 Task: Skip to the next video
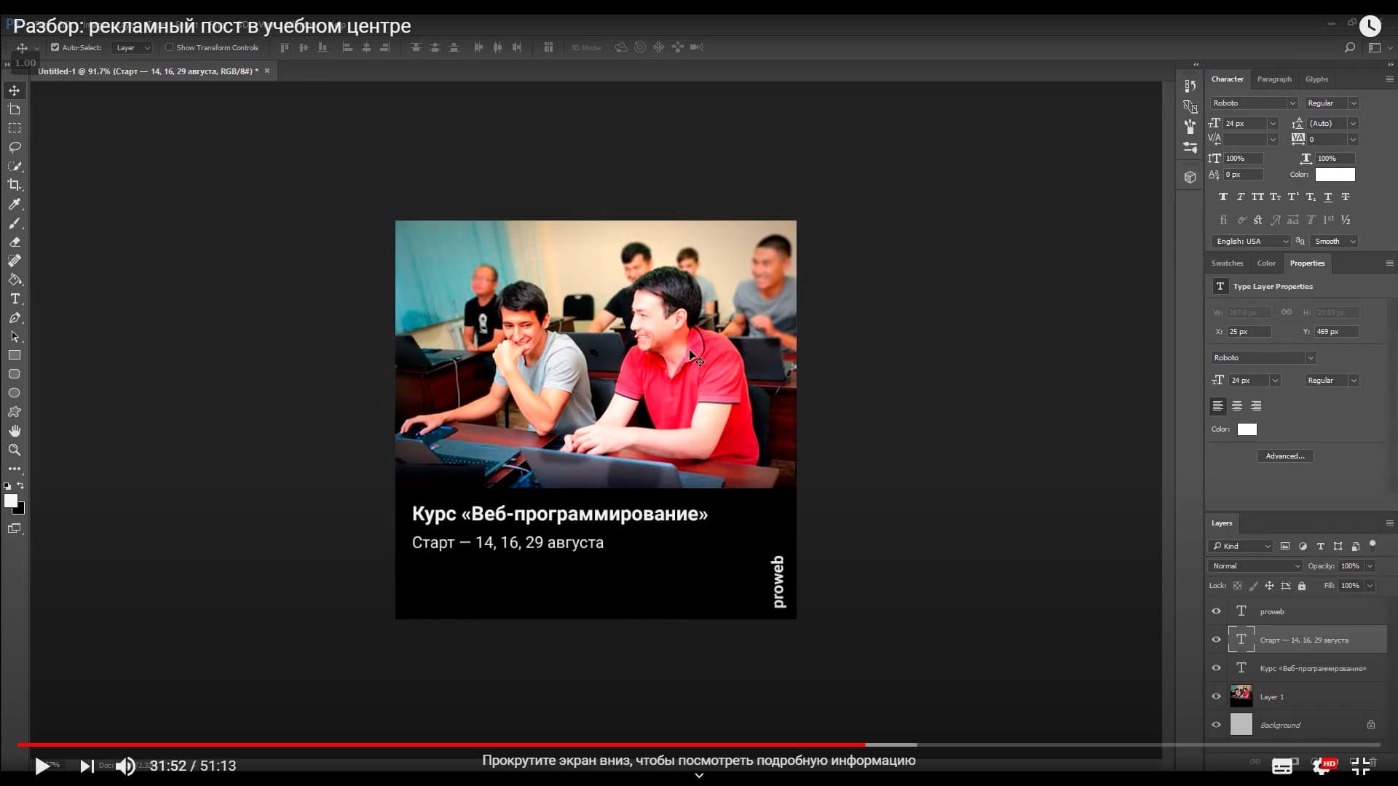[x=87, y=766]
